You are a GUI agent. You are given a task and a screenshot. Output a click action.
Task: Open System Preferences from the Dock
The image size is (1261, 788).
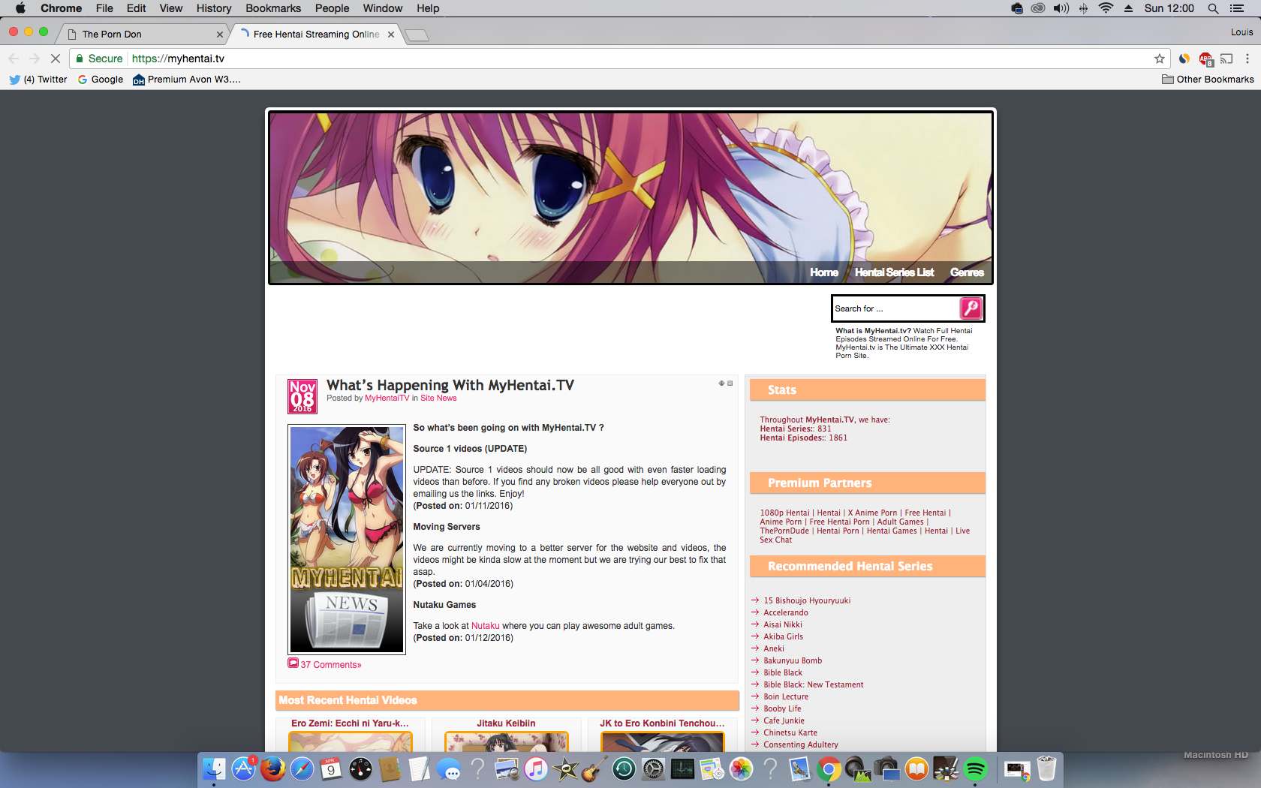tap(653, 768)
